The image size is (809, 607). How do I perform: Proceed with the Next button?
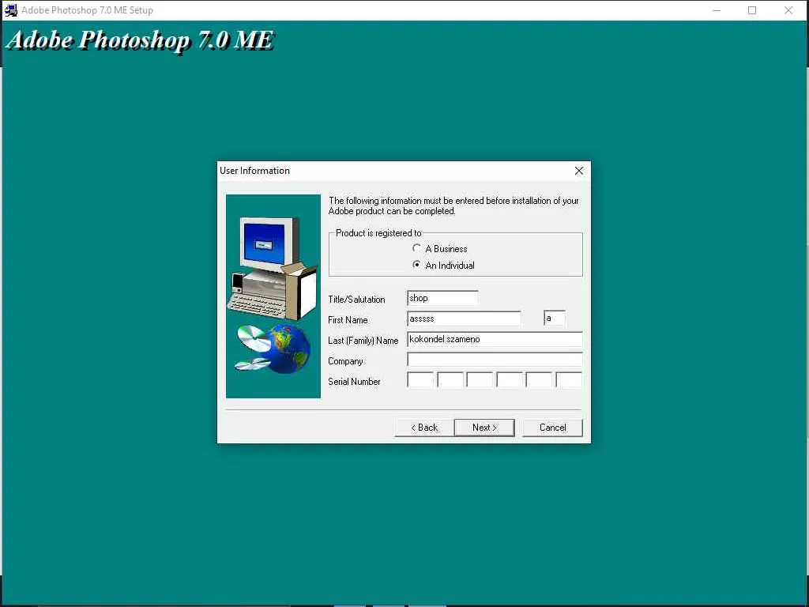coord(484,428)
